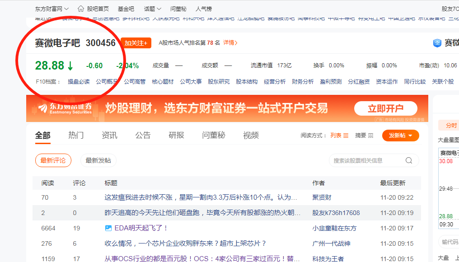
Task: Open the post 收么情况，一个芯片企业收购胖东来
Action: click(x=186, y=243)
